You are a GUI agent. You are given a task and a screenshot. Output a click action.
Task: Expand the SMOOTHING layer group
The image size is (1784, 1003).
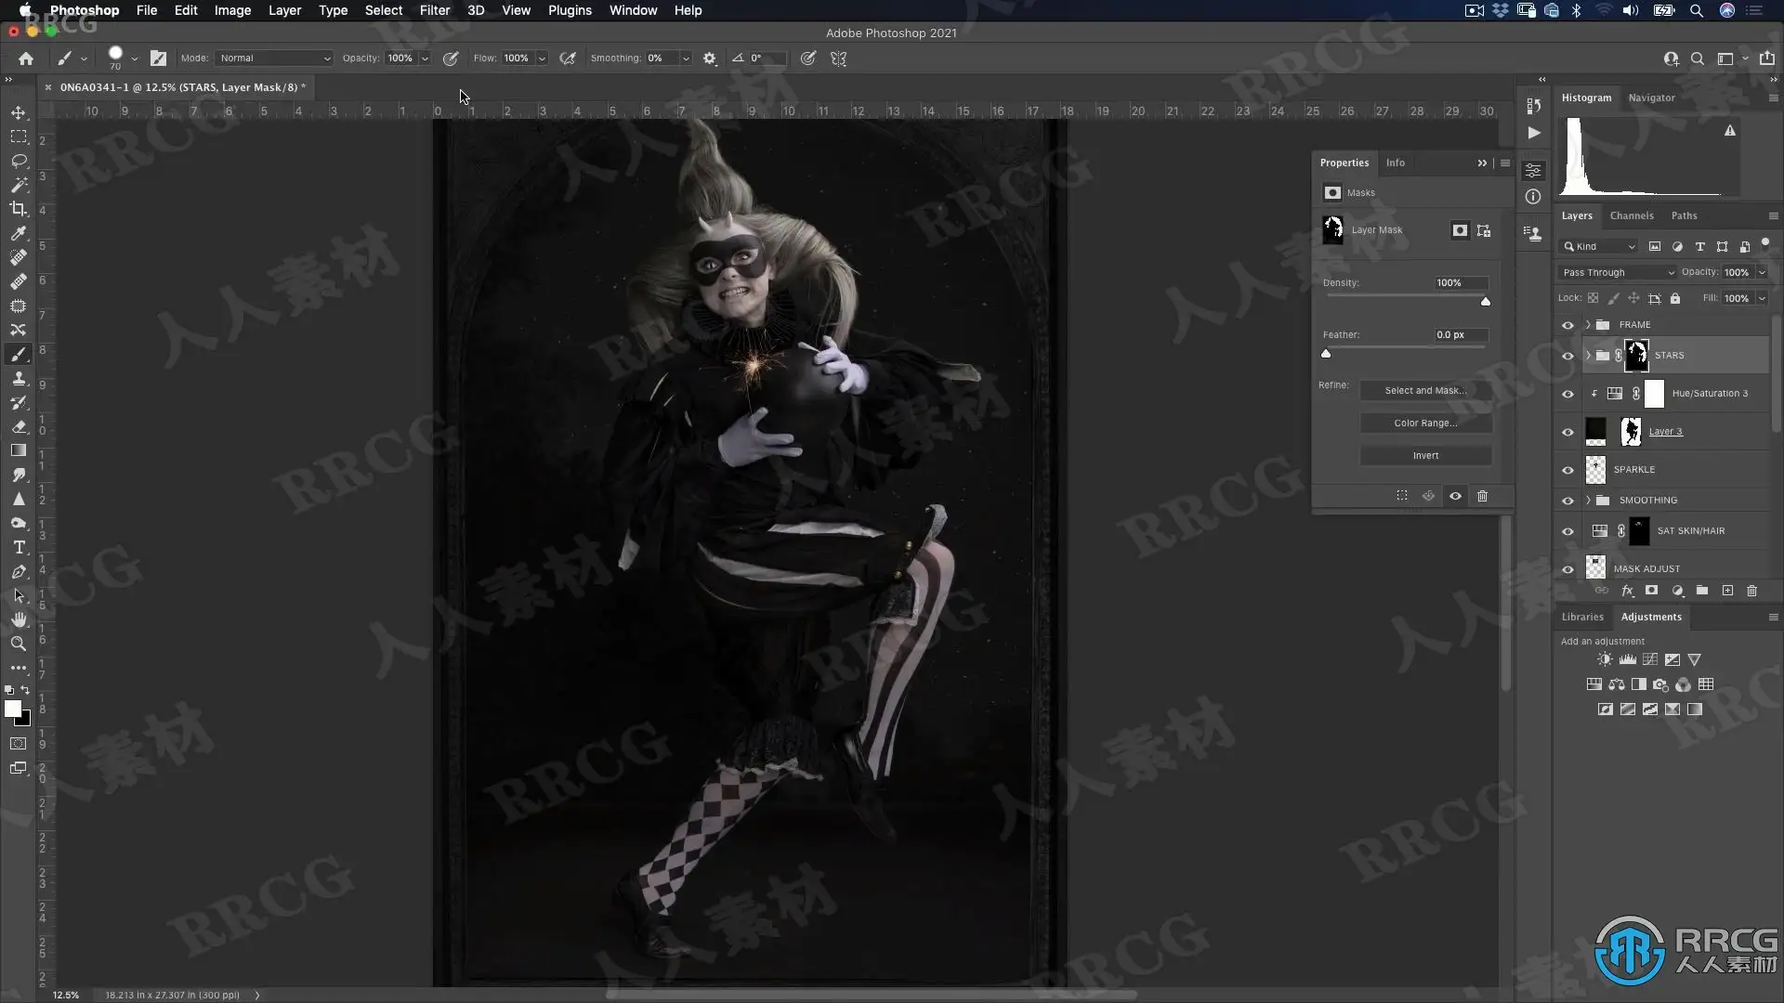click(1588, 500)
